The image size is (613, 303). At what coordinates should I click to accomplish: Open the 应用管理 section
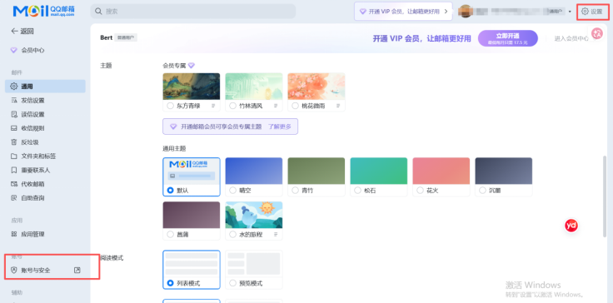pos(45,234)
